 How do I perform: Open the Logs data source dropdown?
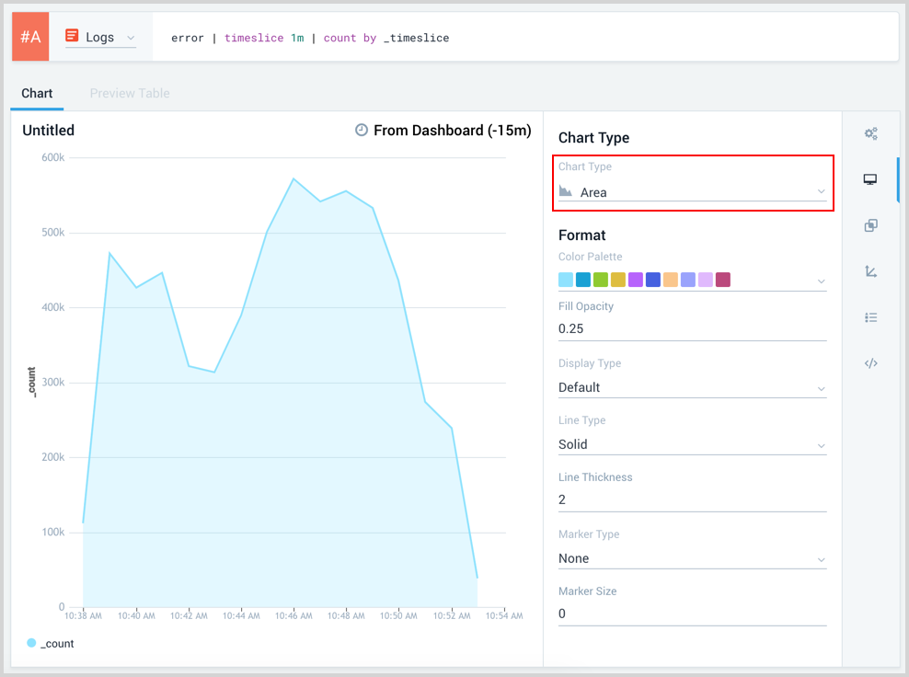pyautogui.click(x=100, y=38)
